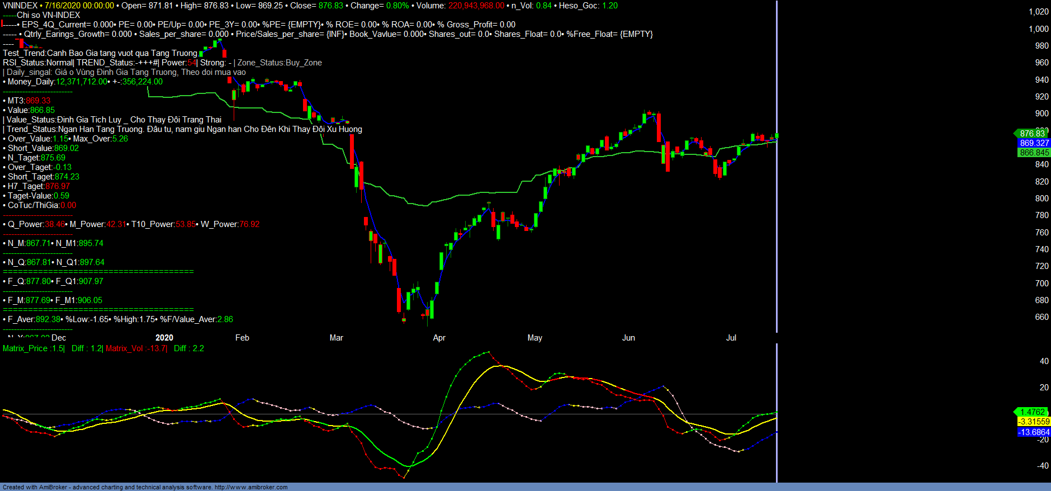
Task: Click the 1,000 level on the price axis
Action: tap(1038, 29)
